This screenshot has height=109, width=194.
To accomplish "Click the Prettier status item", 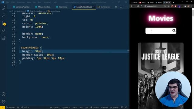I will coord(115,107).
